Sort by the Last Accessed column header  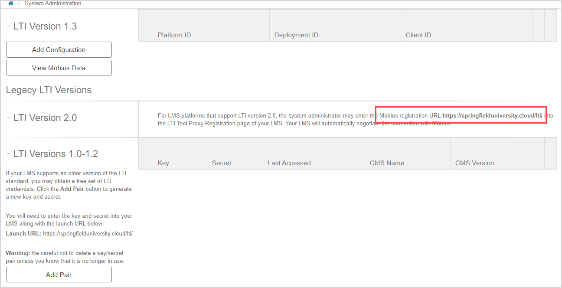[x=289, y=163]
